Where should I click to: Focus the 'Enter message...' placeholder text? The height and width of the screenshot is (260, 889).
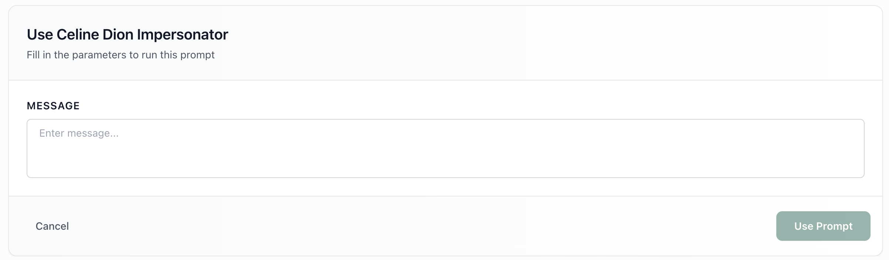point(79,133)
